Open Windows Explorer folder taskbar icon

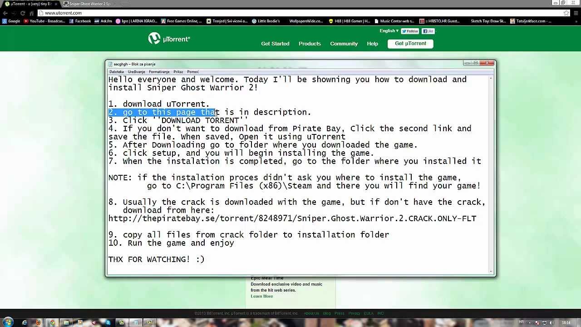pyautogui.click(x=66, y=322)
